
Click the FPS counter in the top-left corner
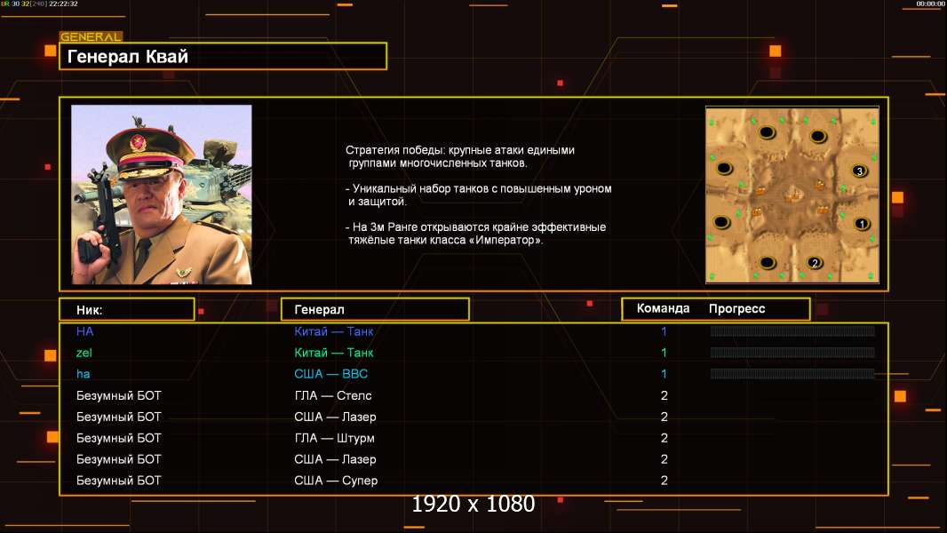coord(39,4)
